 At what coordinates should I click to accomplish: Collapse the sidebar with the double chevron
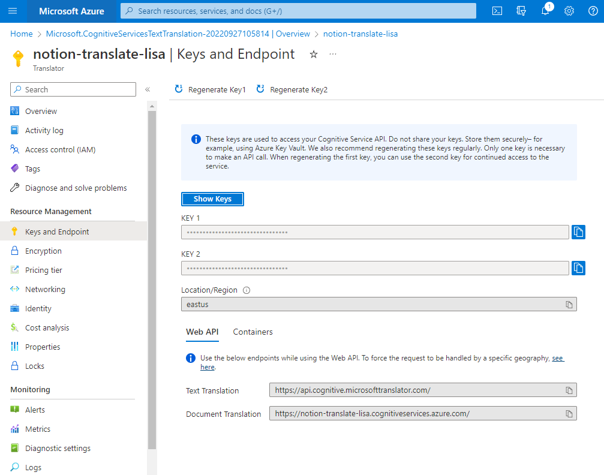(147, 89)
